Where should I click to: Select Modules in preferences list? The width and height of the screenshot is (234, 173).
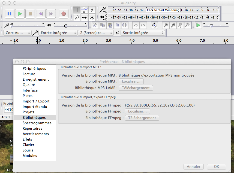34,156
